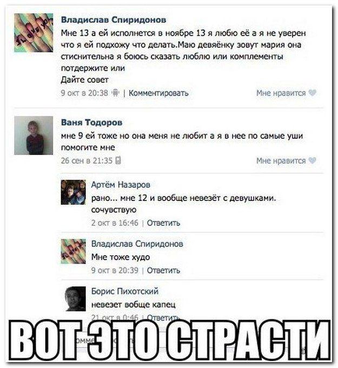Image resolution: width=338 pixels, height=368 pixels.
Task: Click Комментировать under the first post
Action: click(x=158, y=93)
